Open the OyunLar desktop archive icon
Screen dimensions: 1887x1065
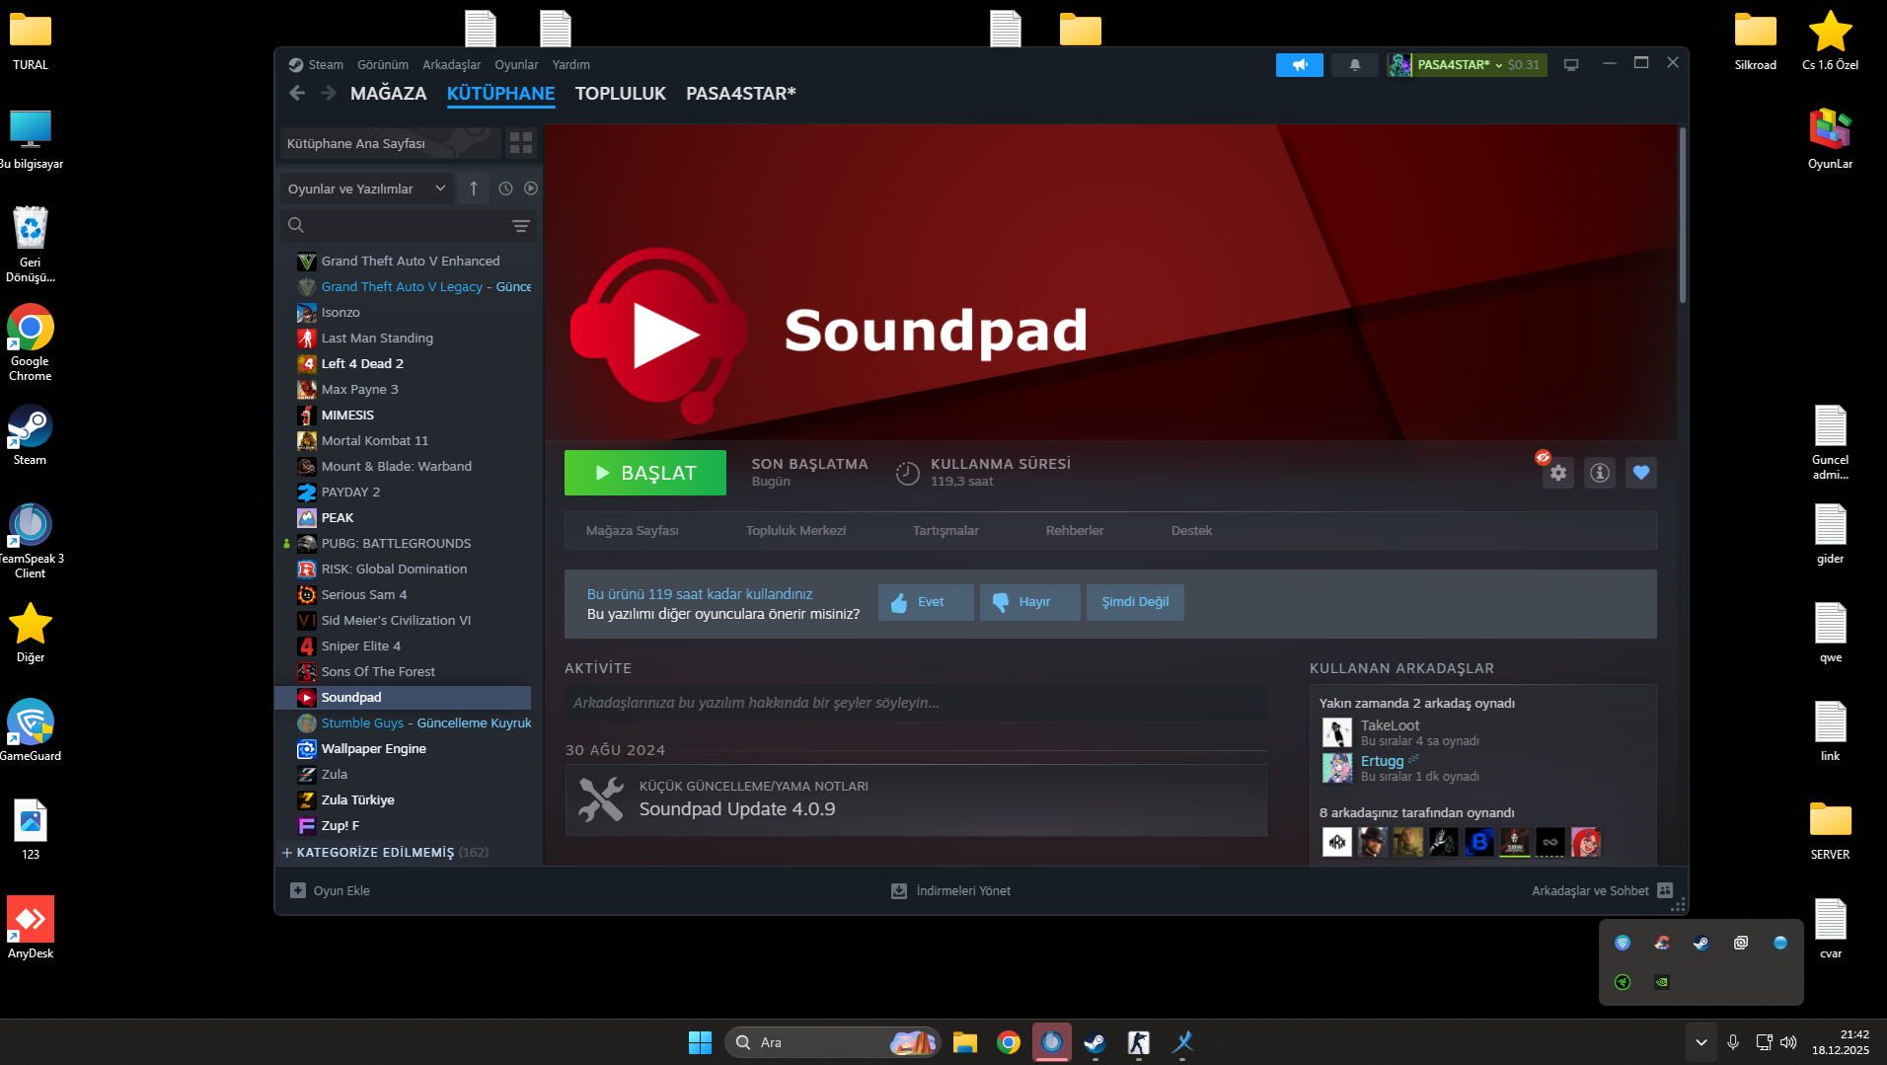tap(1830, 138)
